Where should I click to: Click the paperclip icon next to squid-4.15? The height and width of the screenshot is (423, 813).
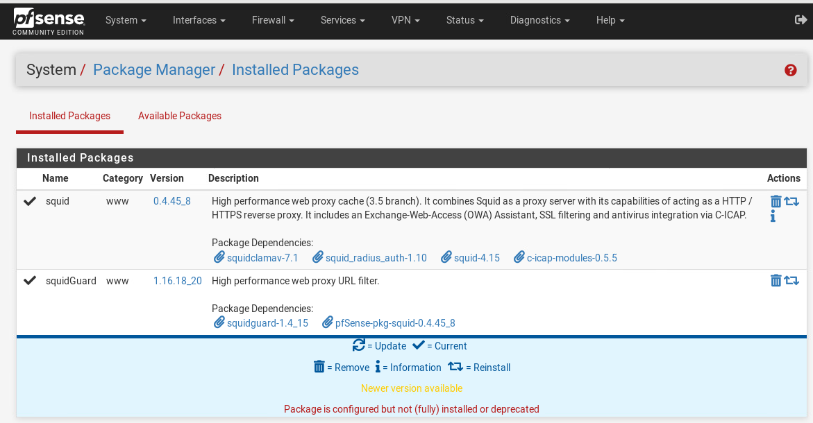pos(446,257)
